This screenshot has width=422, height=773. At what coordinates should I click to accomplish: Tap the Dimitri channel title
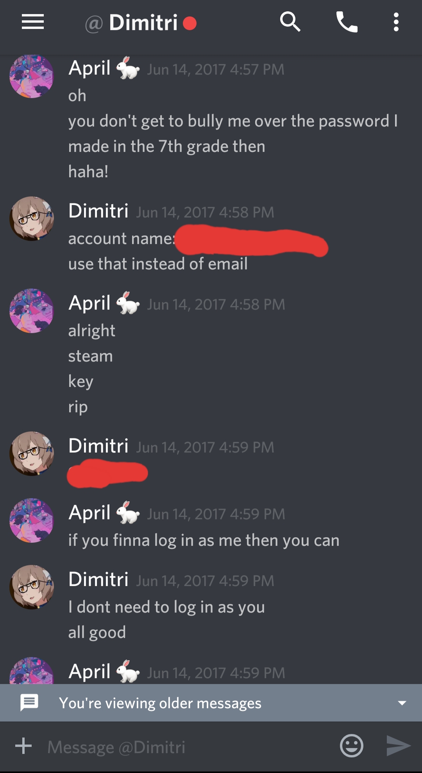point(143,23)
